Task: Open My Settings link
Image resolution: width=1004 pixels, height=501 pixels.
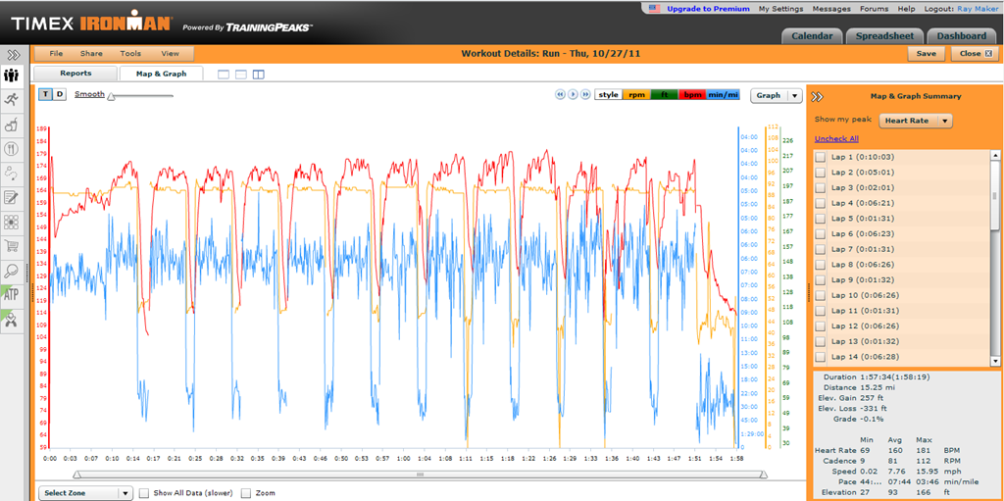Action: 780,9
